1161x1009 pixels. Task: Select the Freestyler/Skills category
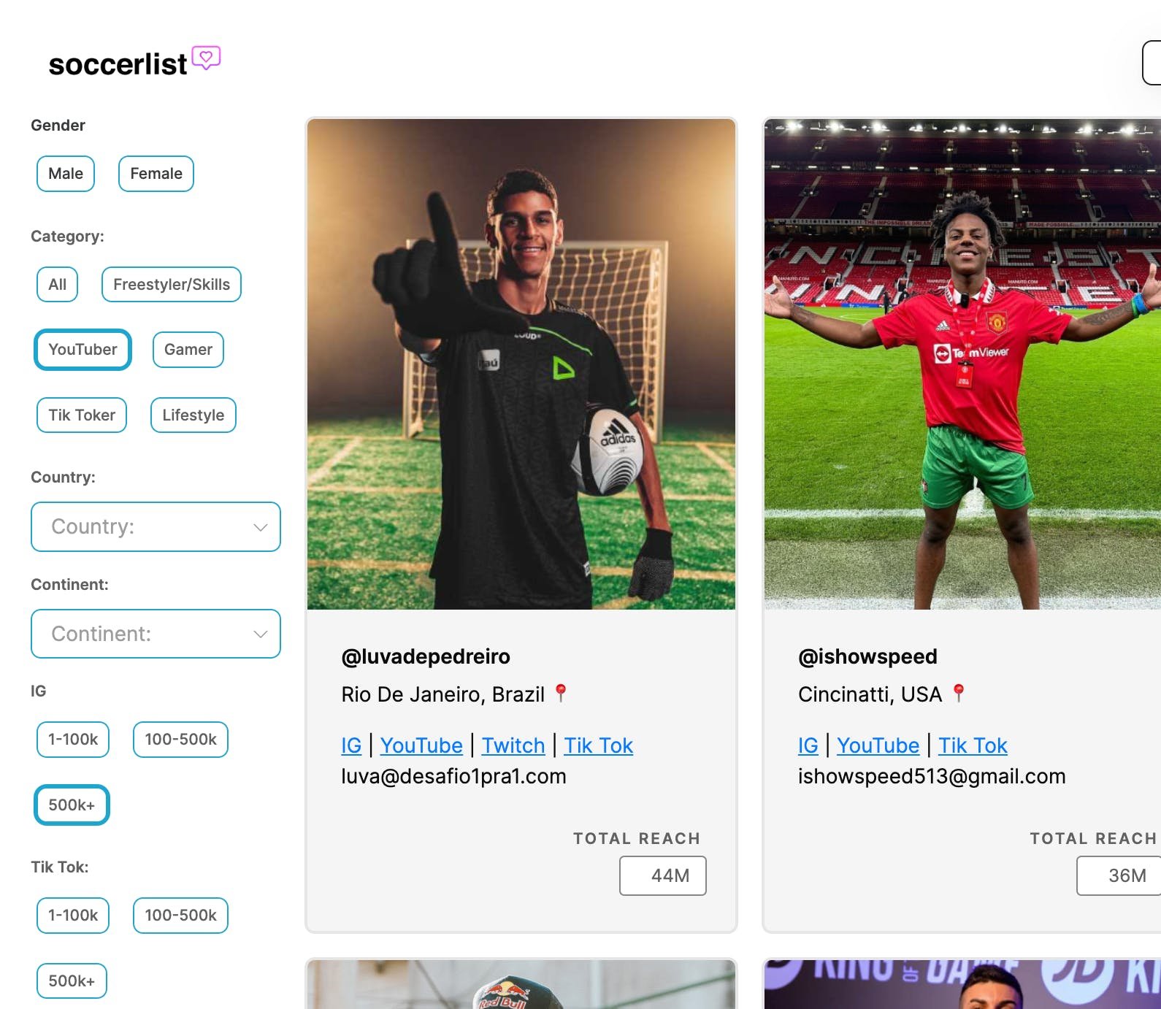tap(172, 285)
